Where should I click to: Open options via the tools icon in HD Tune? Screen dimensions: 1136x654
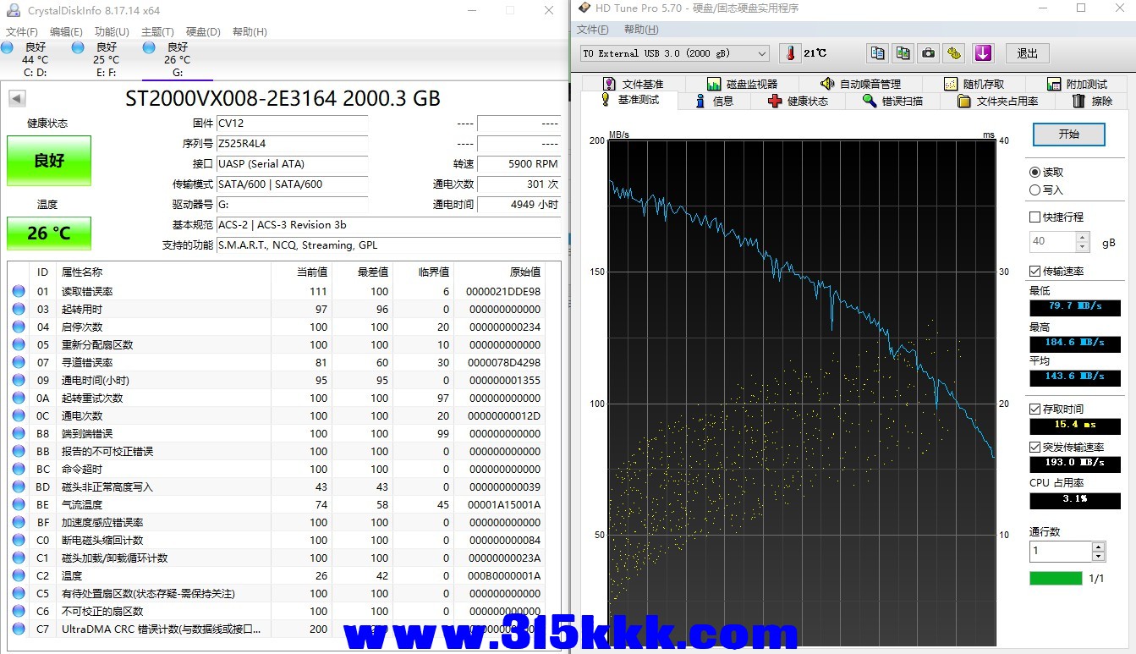point(954,52)
